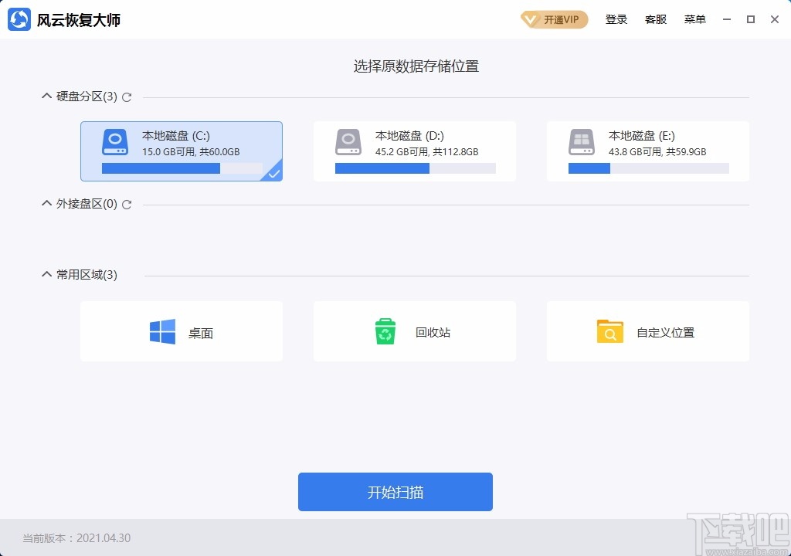Open the 菜单 menu
This screenshot has height=556, width=791.
coord(694,19)
